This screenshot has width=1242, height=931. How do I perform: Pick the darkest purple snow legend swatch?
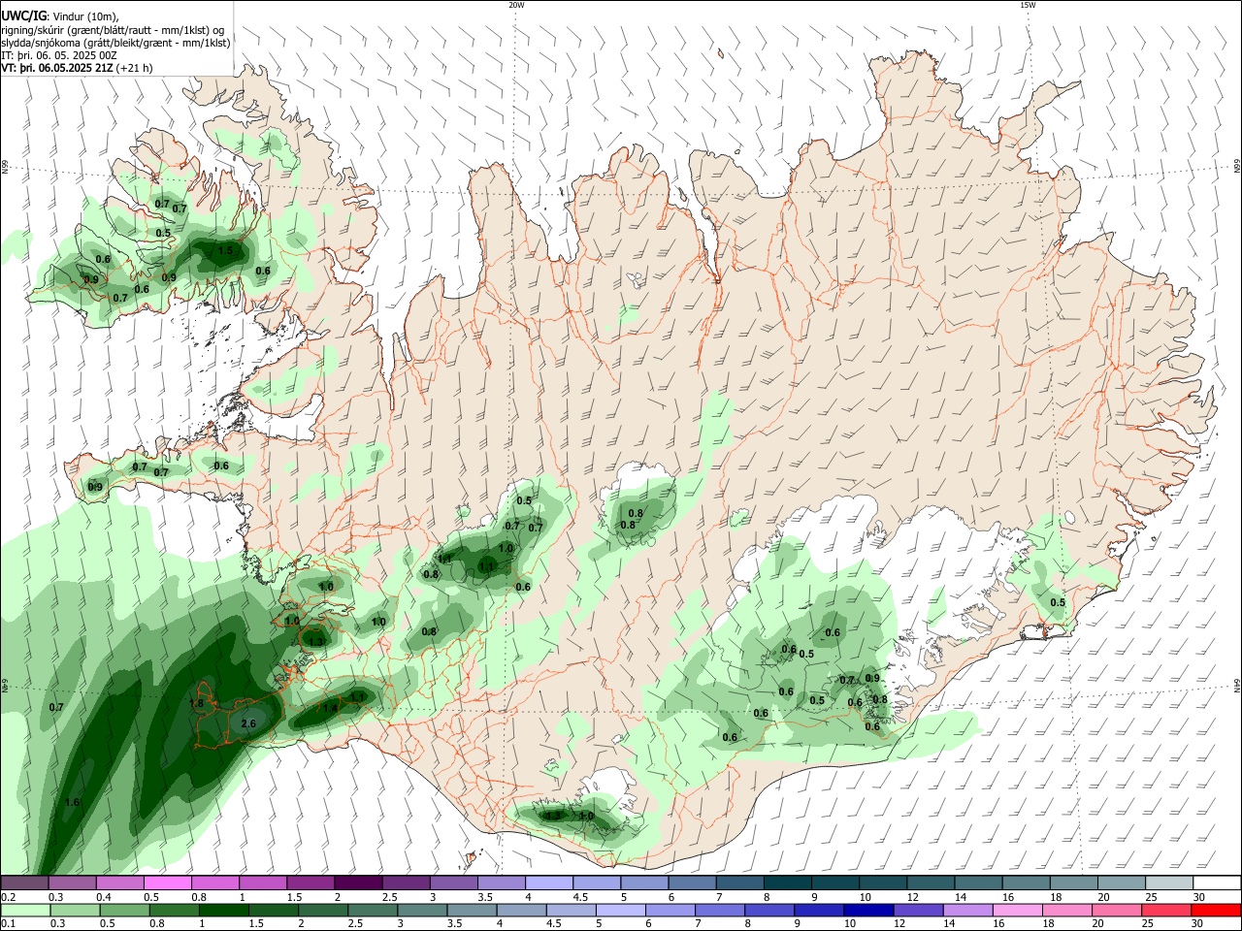[357, 883]
